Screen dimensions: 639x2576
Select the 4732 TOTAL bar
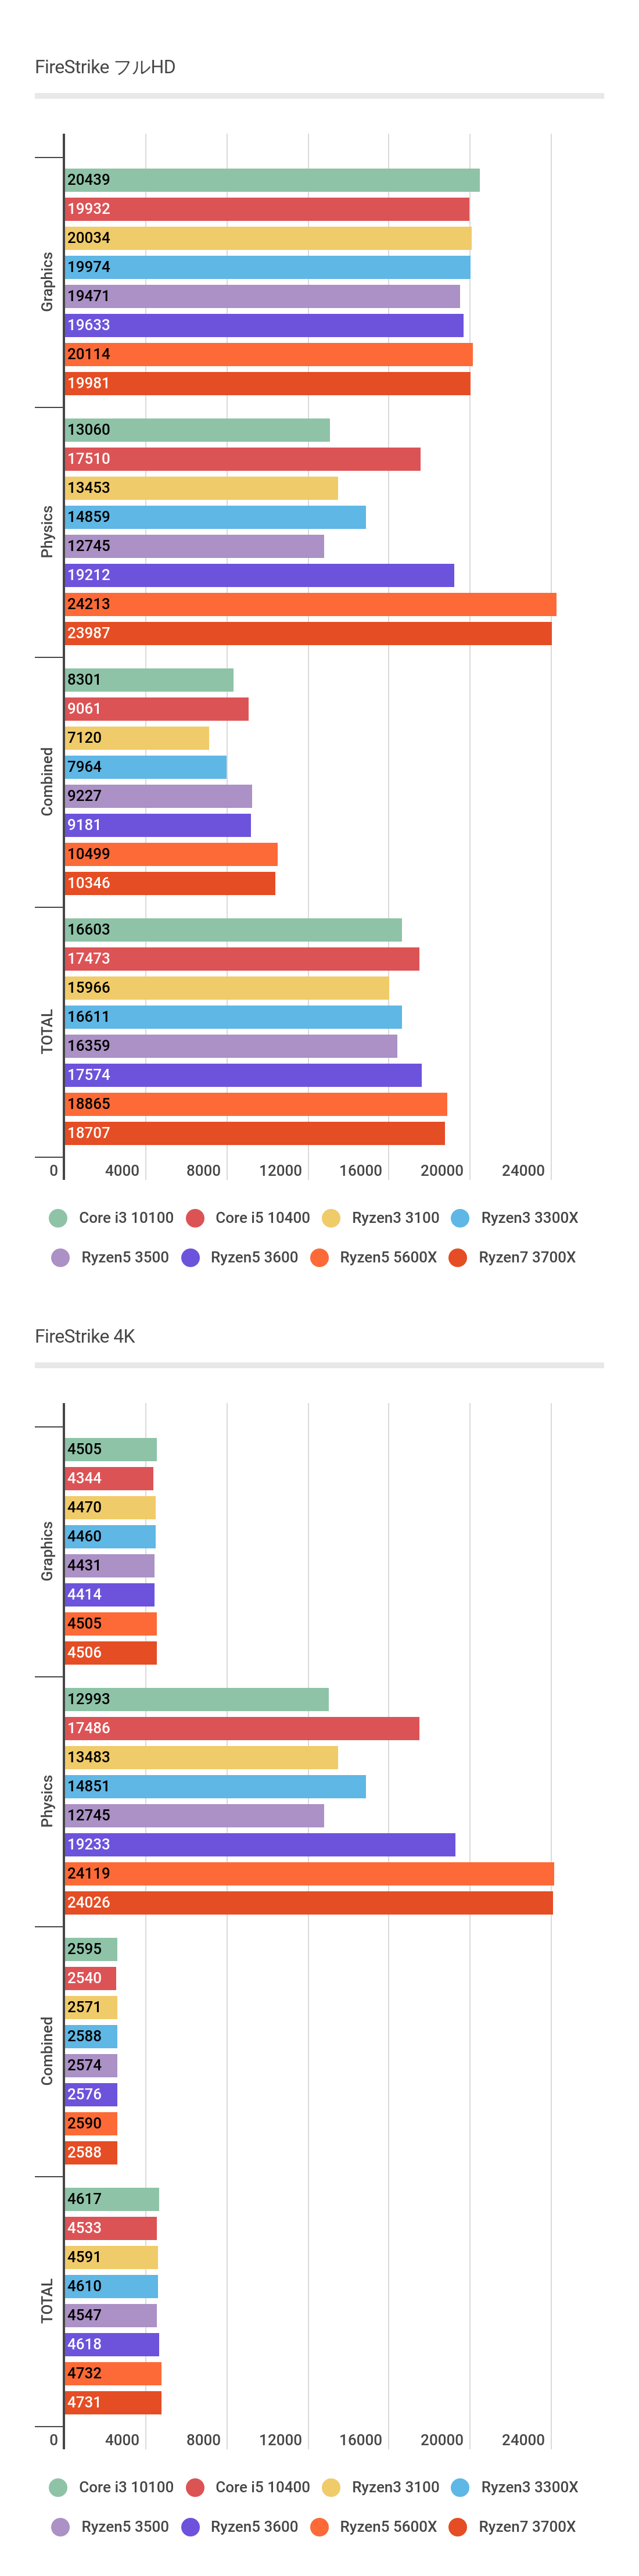pyautogui.click(x=113, y=2373)
